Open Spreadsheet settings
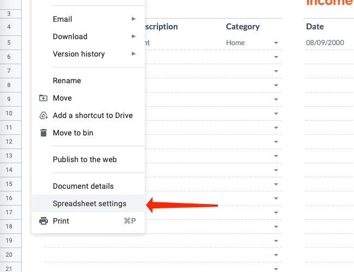This screenshot has width=354, height=272. tap(89, 203)
